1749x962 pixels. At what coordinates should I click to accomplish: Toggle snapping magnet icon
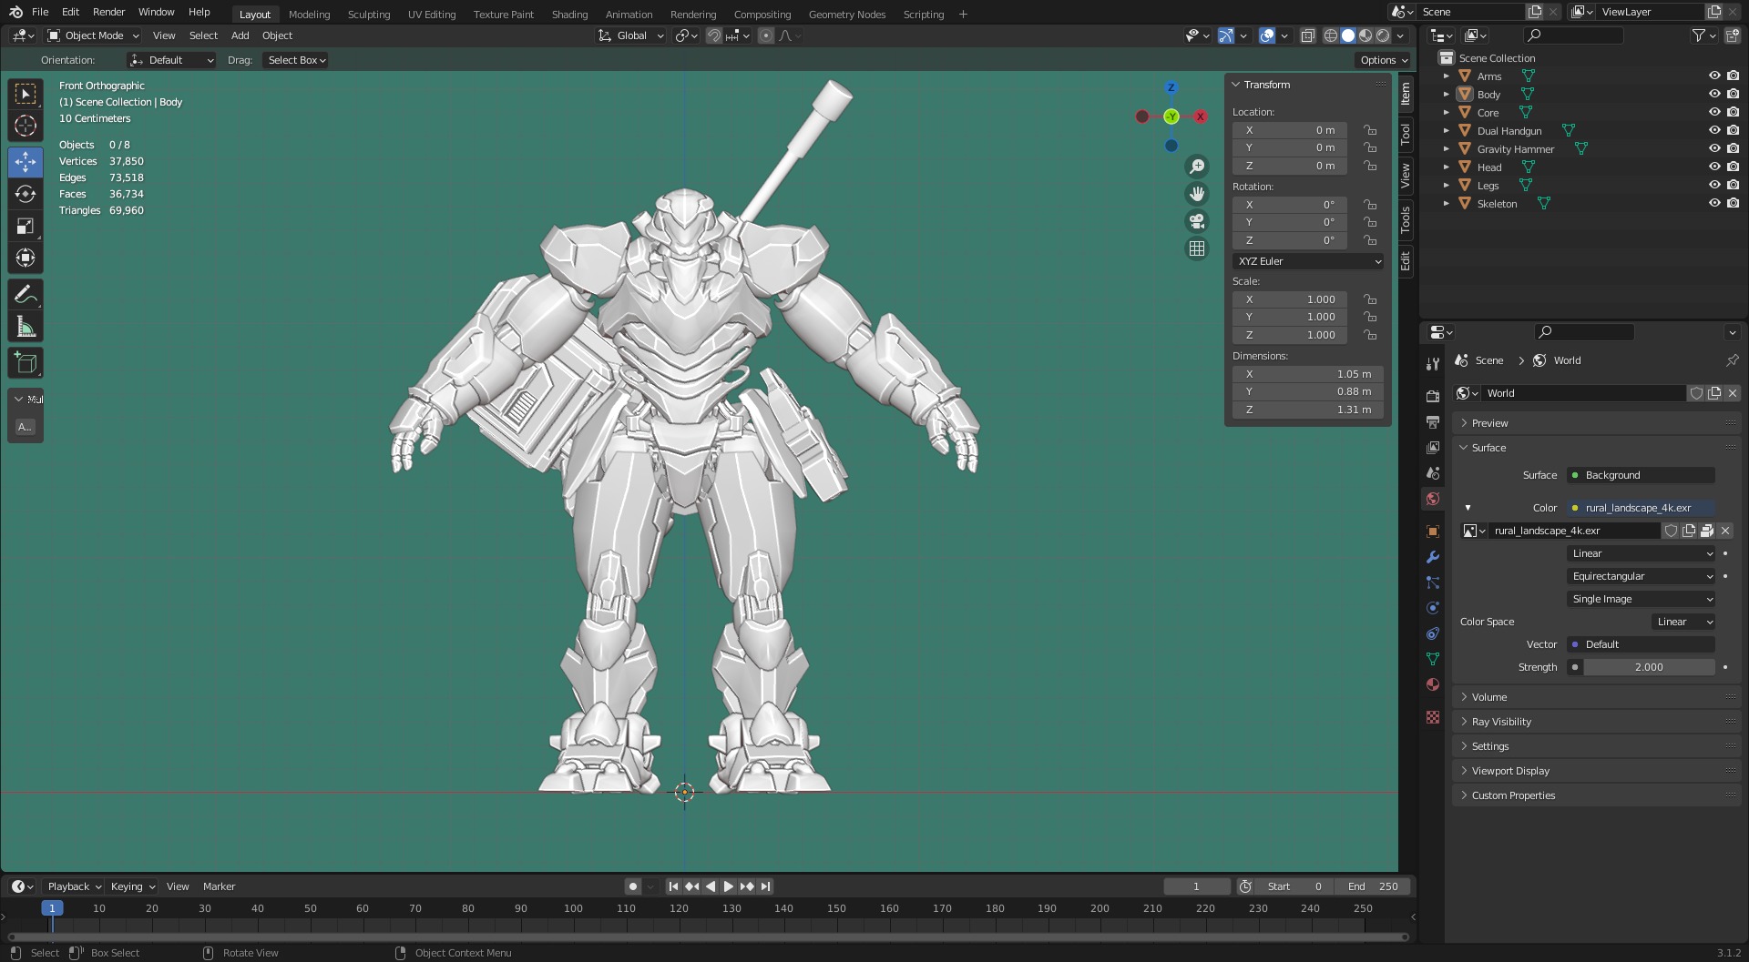[714, 35]
